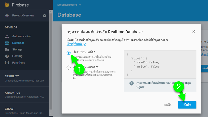208x117 pixels.
Task: Click the ".write": false rule line
Action: point(146,67)
